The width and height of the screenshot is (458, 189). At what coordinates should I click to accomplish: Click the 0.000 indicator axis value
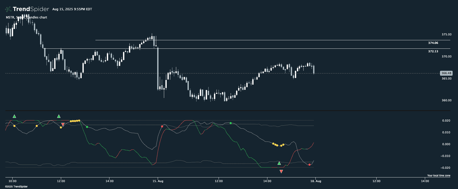446,144
